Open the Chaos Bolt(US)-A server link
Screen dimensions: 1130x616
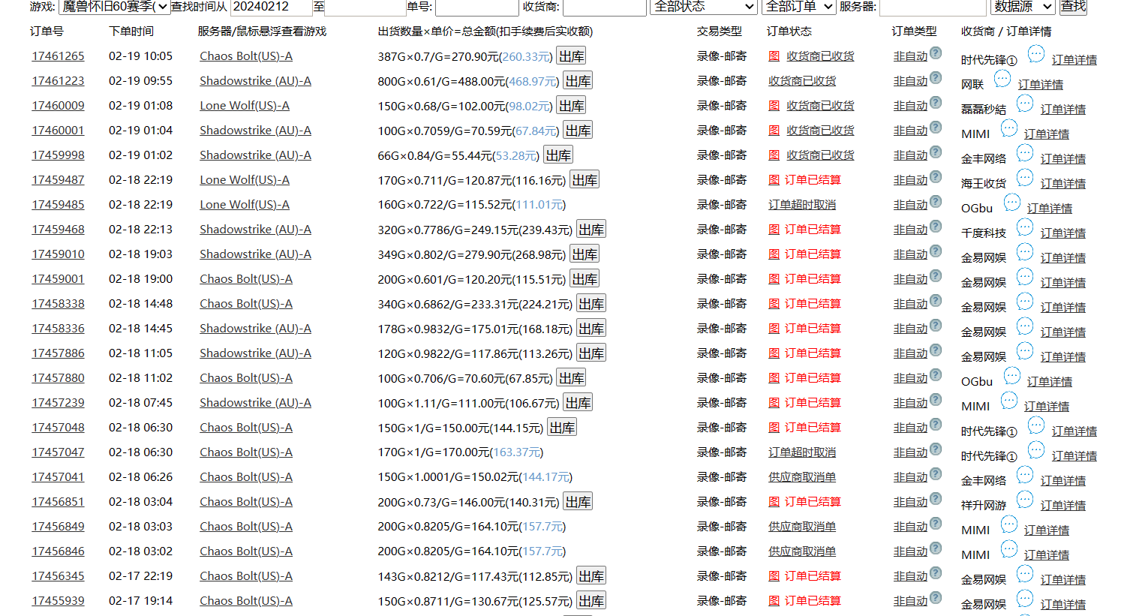pos(246,56)
